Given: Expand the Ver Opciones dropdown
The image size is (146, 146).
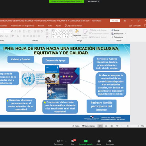Looking at the screenshot, I should [93, 1].
